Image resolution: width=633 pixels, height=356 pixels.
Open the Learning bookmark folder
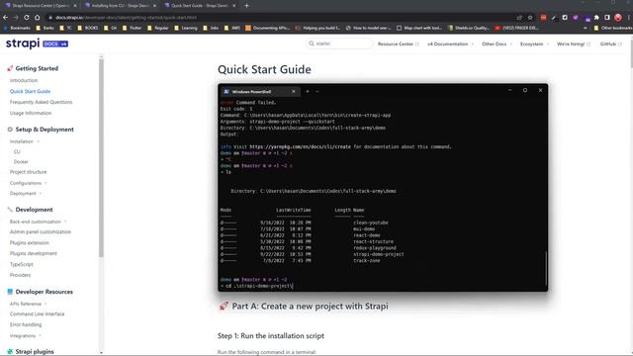pos(186,28)
